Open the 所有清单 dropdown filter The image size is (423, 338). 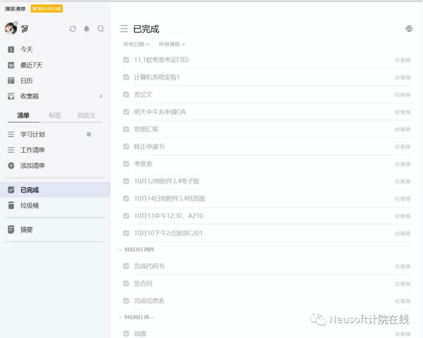172,44
